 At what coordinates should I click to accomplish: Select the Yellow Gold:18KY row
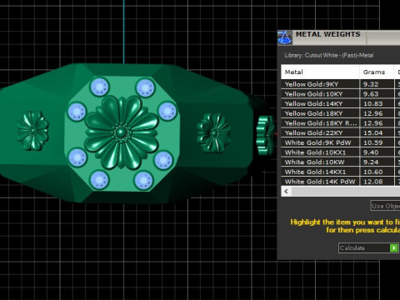pyautogui.click(x=341, y=113)
